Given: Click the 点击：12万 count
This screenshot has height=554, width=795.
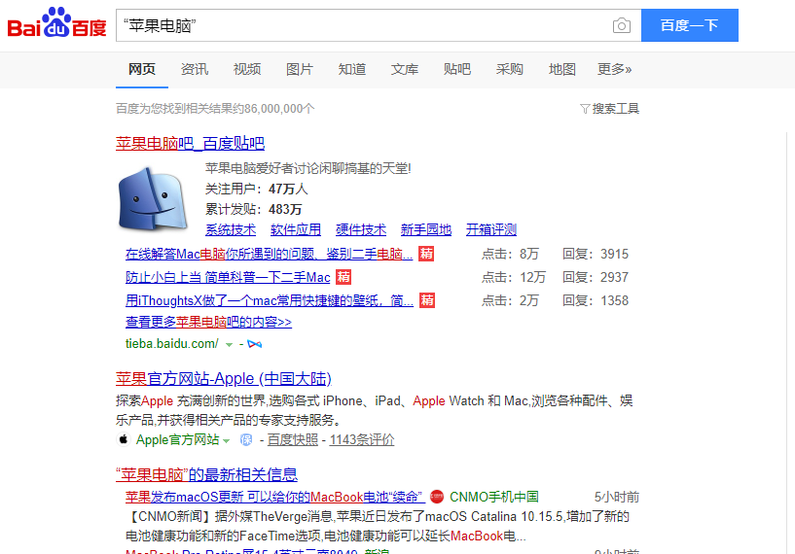Looking at the screenshot, I should 514,277.
